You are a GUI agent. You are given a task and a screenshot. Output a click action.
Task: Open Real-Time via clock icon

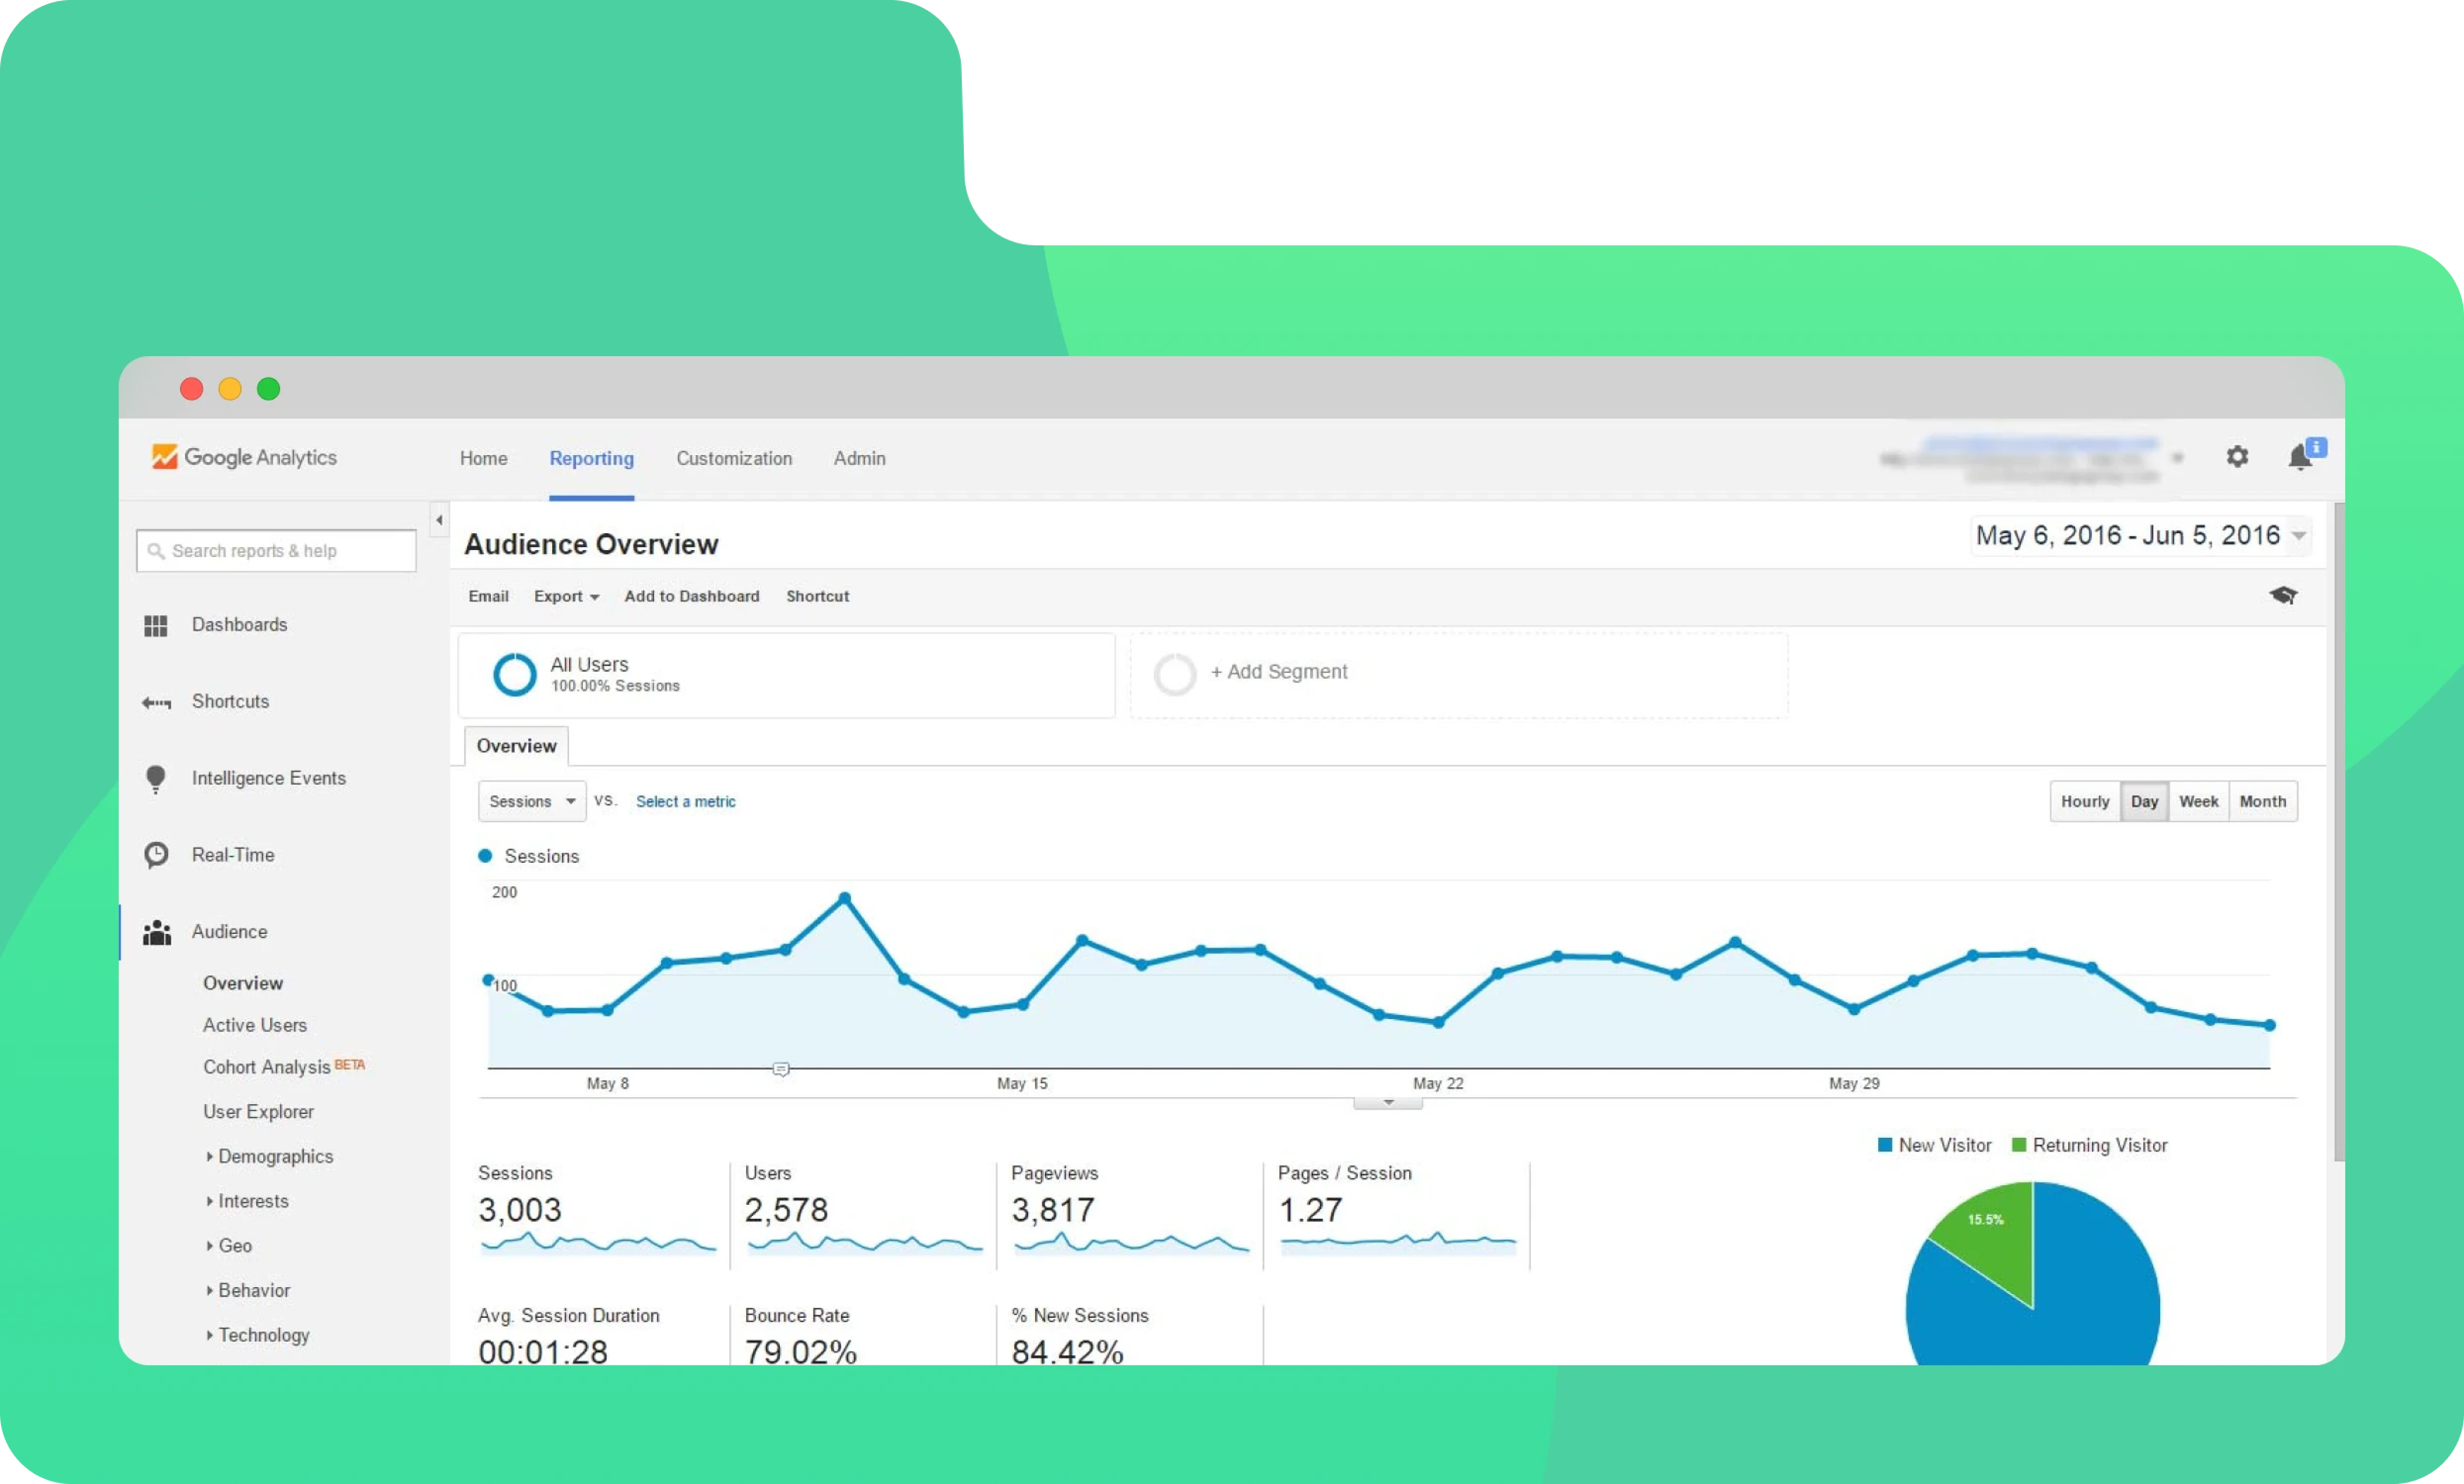coord(156,855)
